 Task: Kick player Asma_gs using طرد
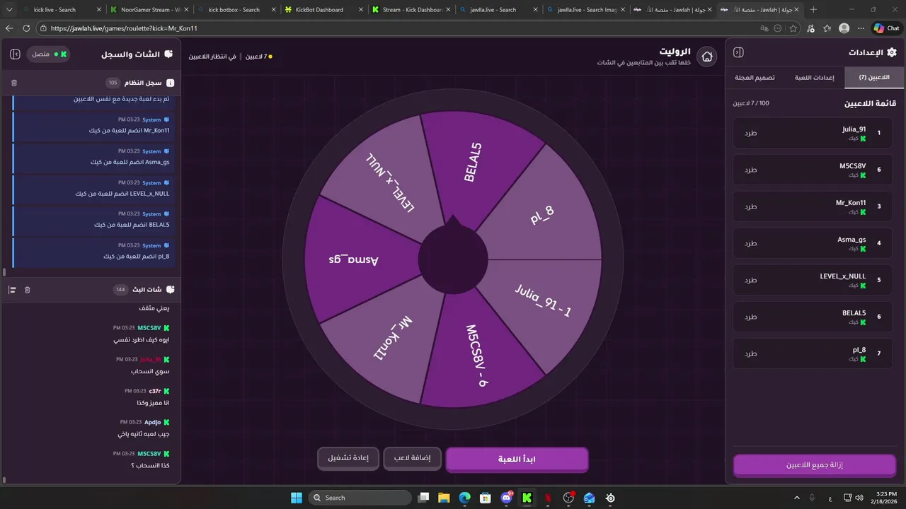tap(750, 243)
